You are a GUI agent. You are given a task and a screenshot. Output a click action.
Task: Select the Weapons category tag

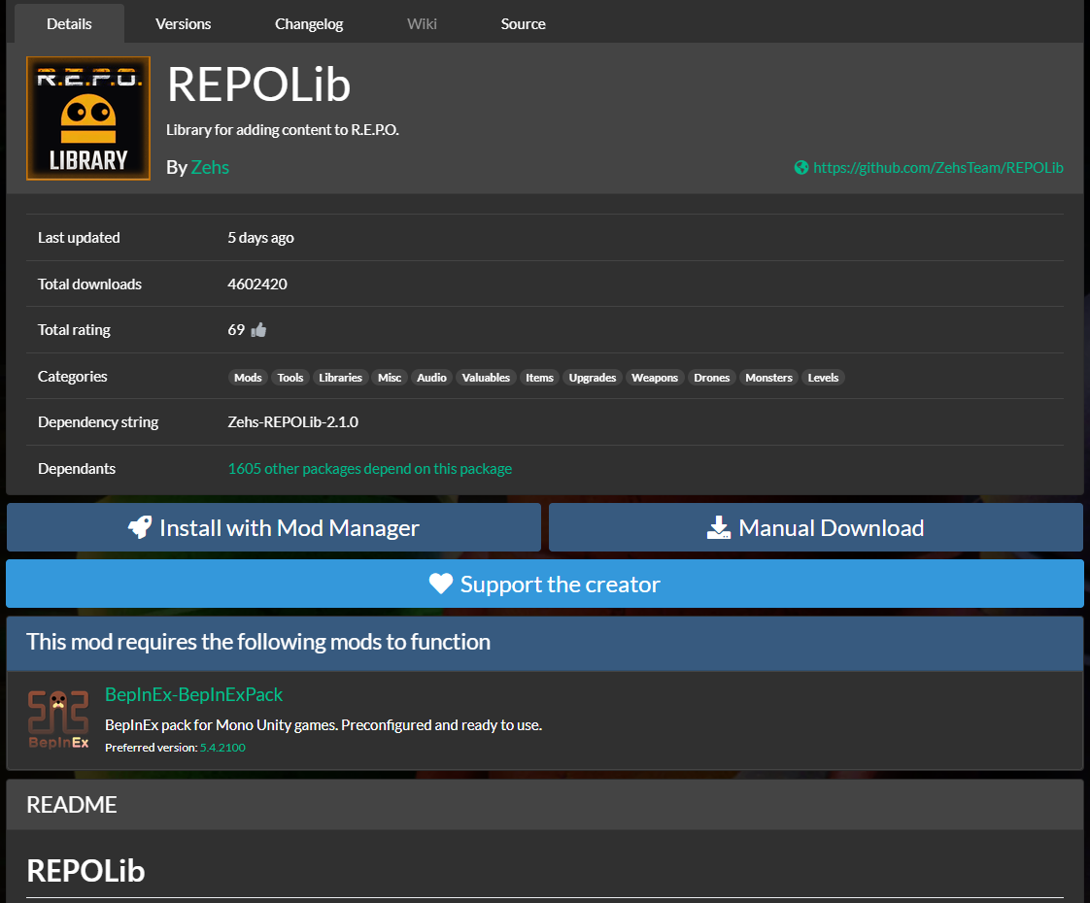[x=655, y=377]
